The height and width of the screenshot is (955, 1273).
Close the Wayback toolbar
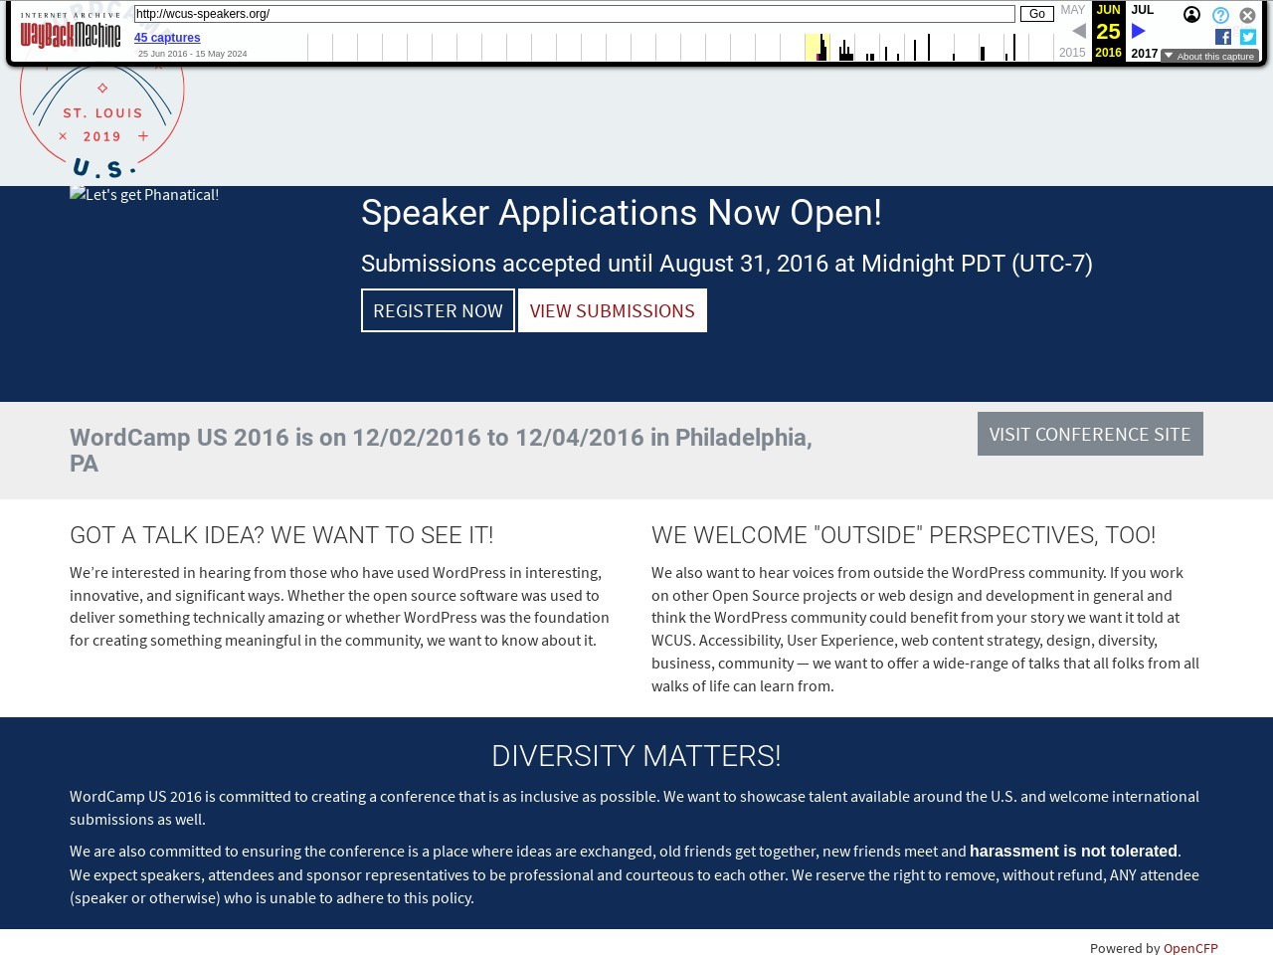(x=1247, y=15)
